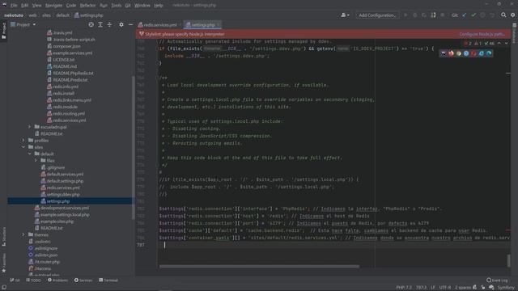The image size is (518, 291).
Task: Toggle the Structure side tool window tab
Action: (x=3, y=236)
